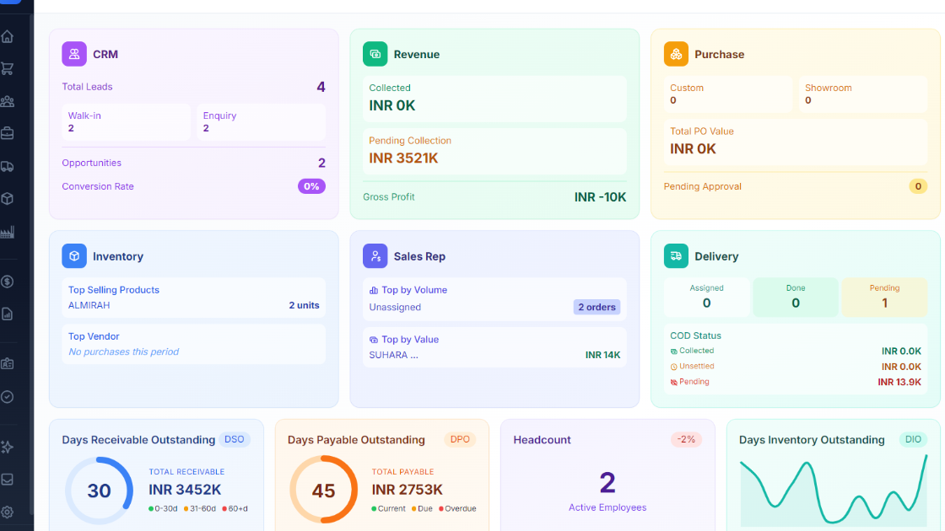Open the Home icon in the sidebar

coord(8,36)
